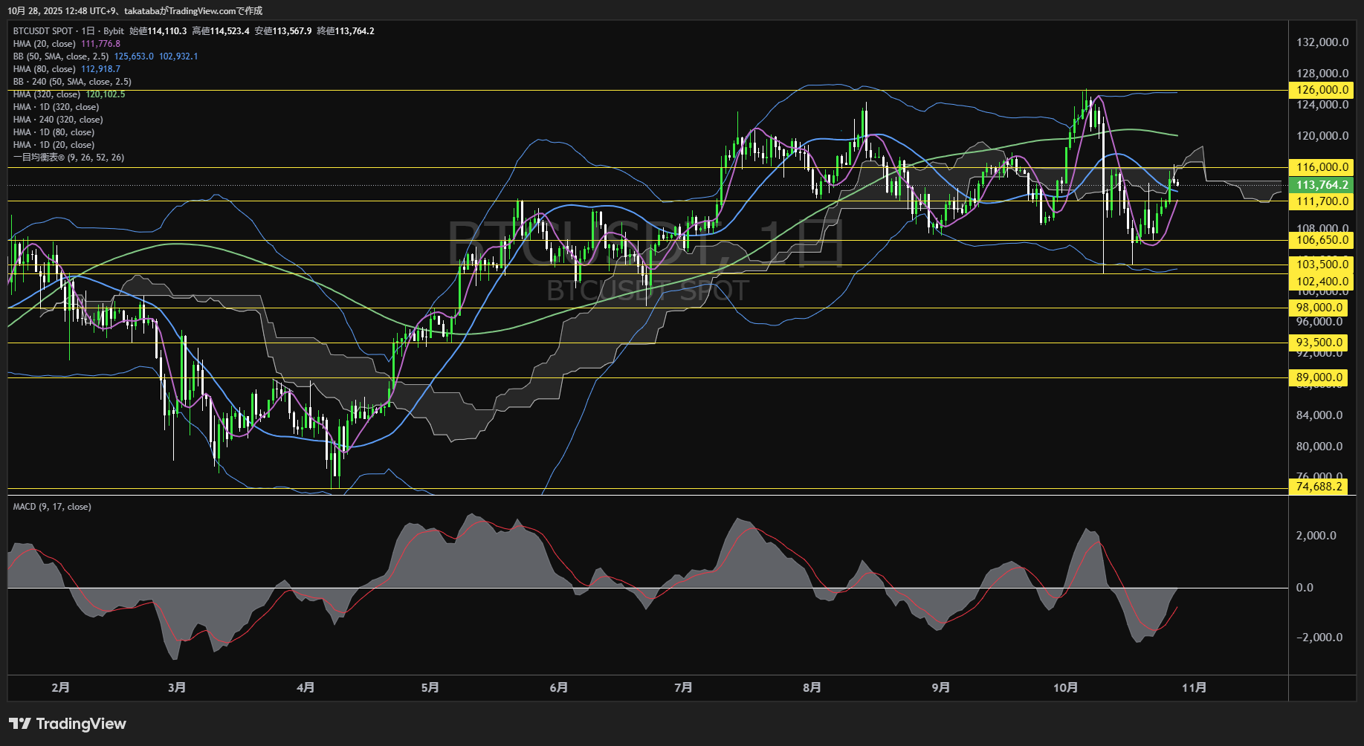
Task: Click the HMA (80, close) indicator label
Action: coord(45,69)
